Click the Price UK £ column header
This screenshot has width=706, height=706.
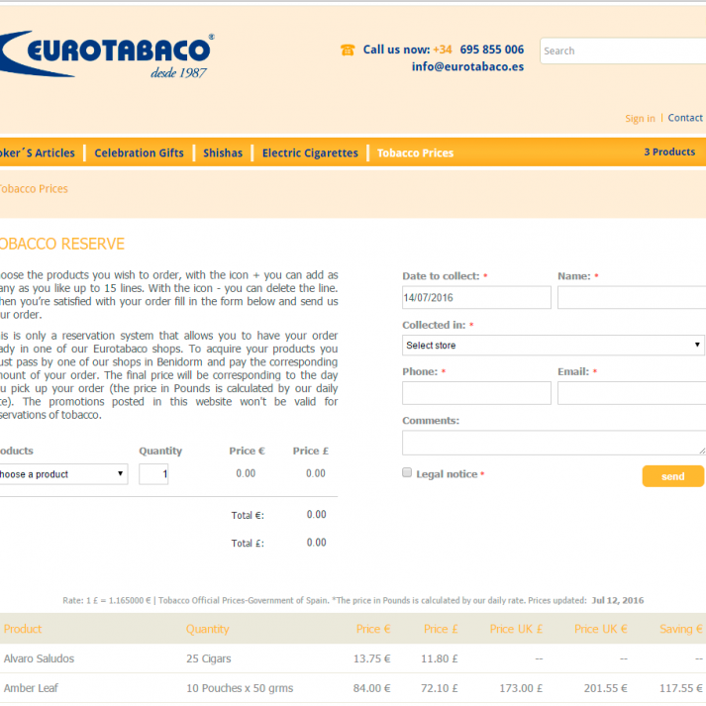[516, 629]
